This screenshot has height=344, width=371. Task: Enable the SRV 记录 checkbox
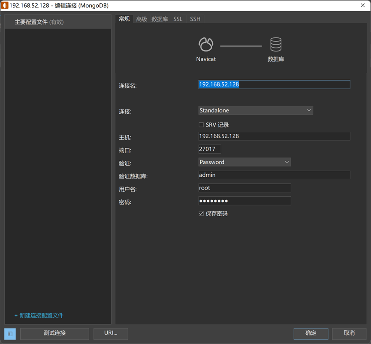(201, 125)
